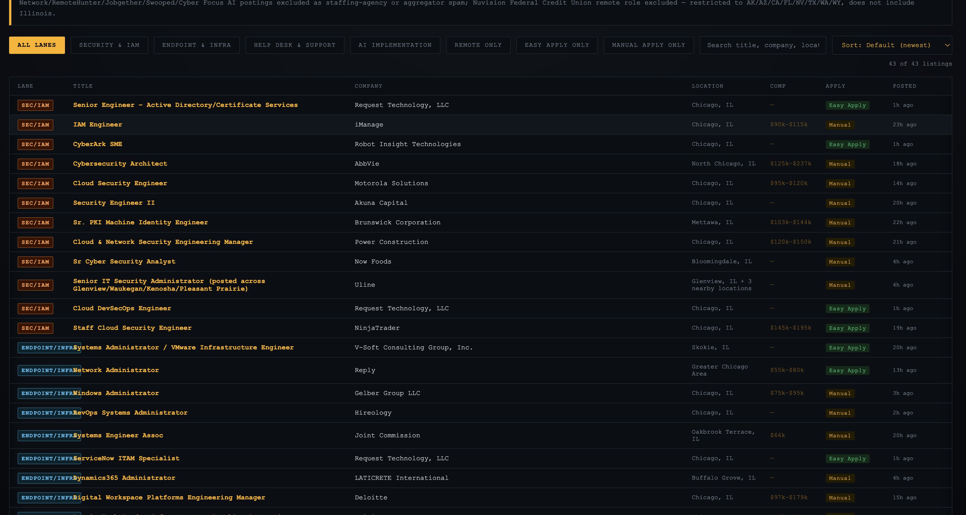Click the Title column header
Viewport: 966px width, 515px height.
click(x=83, y=86)
